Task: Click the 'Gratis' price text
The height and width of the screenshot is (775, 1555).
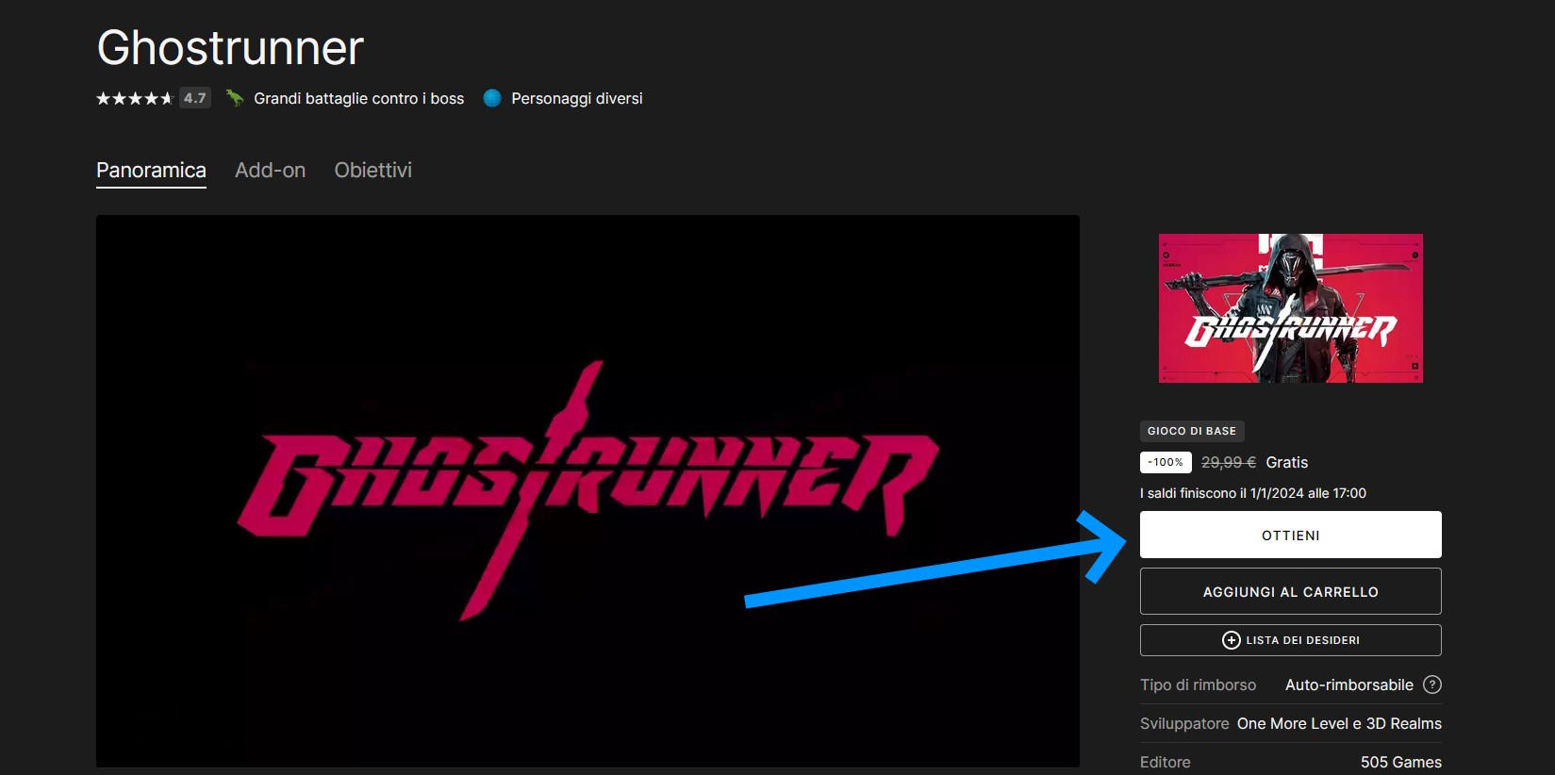Action: pyautogui.click(x=1286, y=462)
